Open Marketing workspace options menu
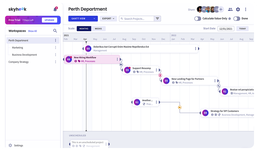This screenshot has width=257, height=151. [56, 48]
